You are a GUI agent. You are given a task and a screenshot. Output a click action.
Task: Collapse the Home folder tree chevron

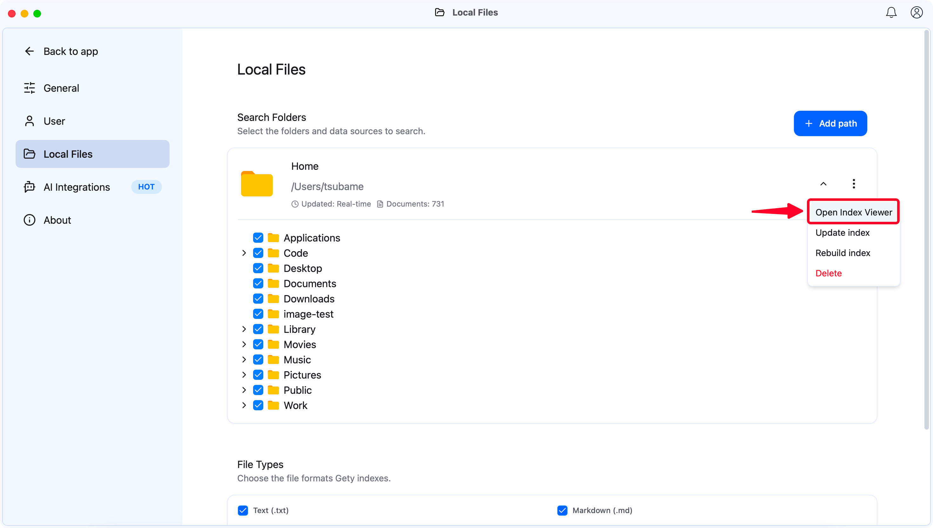(823, 184)
